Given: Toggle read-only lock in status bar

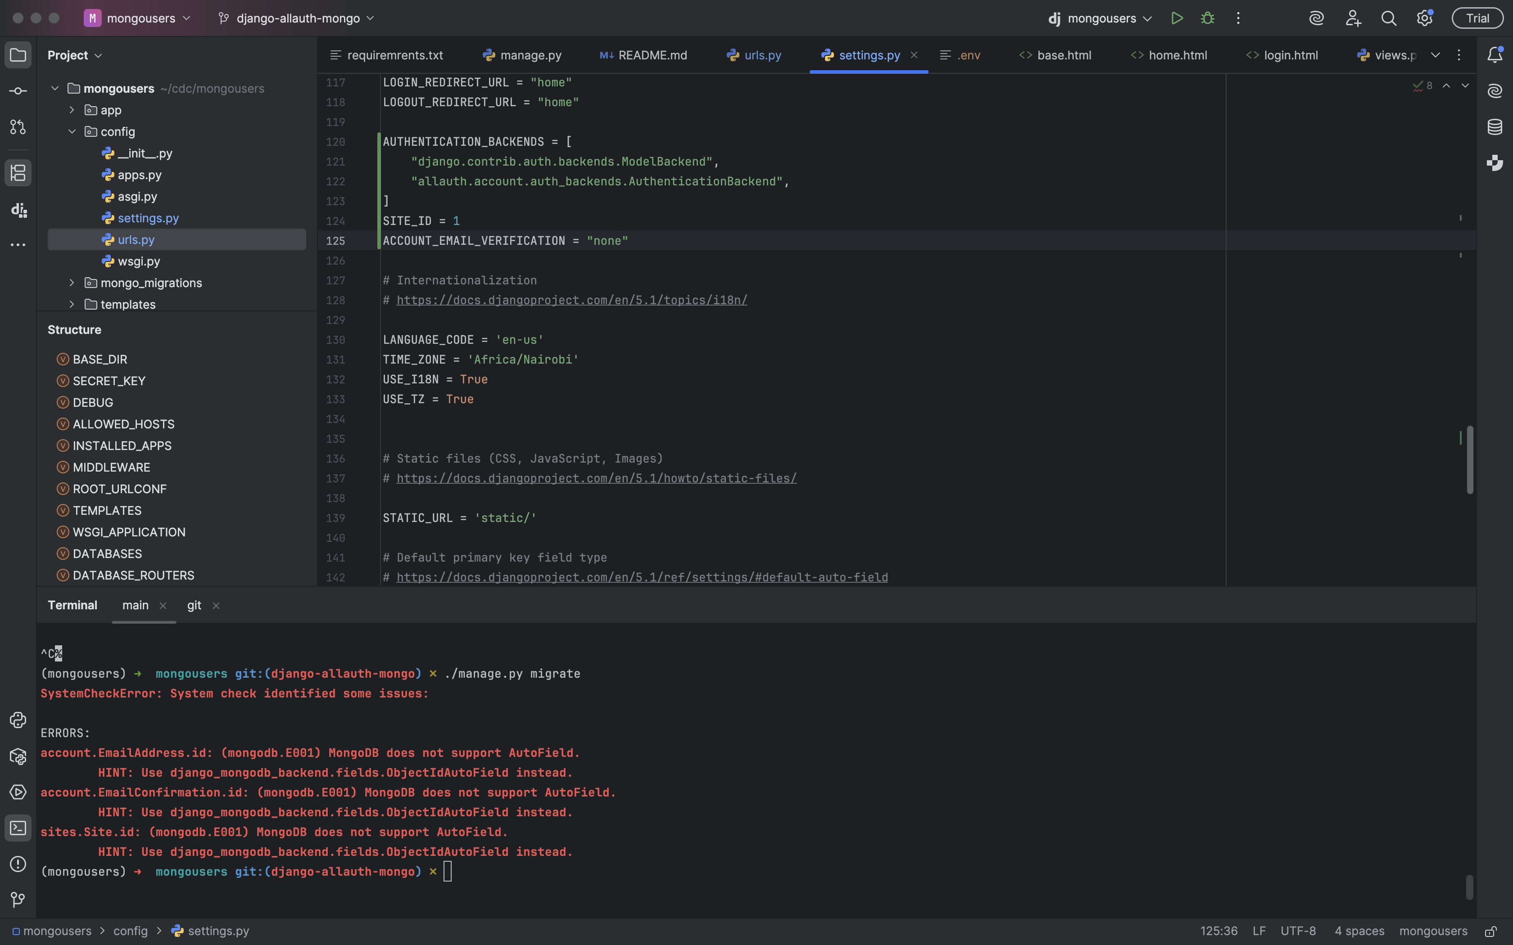Looking at the screenshot, I should [1490, 931].
